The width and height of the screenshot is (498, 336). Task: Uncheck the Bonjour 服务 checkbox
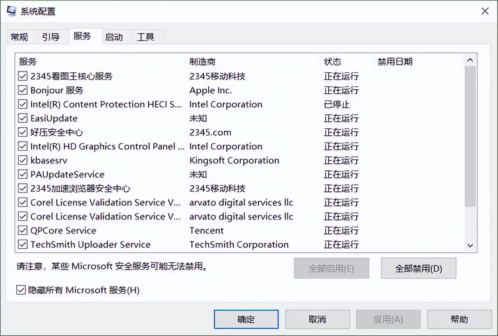23,90
